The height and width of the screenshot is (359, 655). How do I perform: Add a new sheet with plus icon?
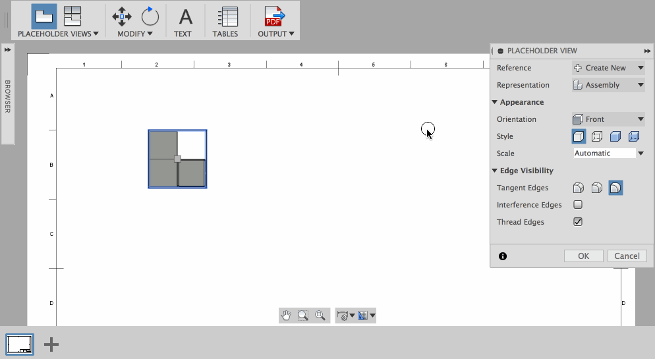[x=51, y=345]
